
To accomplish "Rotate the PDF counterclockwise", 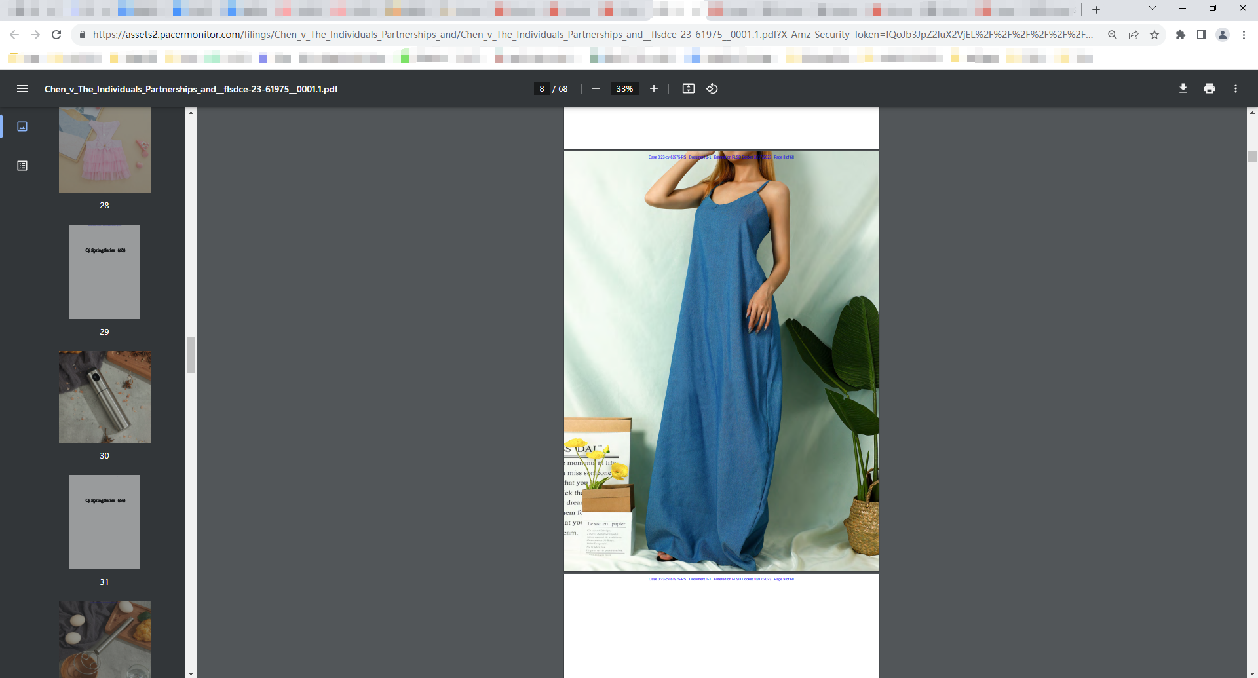I will (712, 88).
